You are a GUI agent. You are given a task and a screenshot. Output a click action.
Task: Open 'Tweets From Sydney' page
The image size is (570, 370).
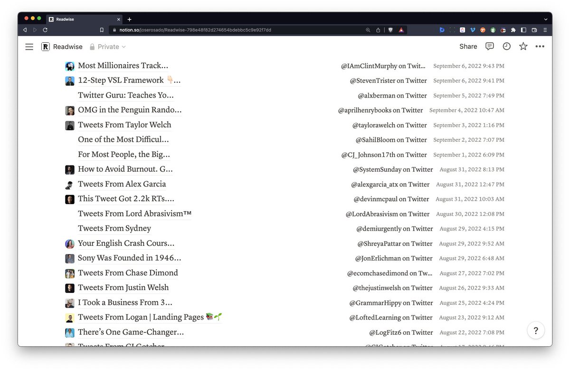114,228
